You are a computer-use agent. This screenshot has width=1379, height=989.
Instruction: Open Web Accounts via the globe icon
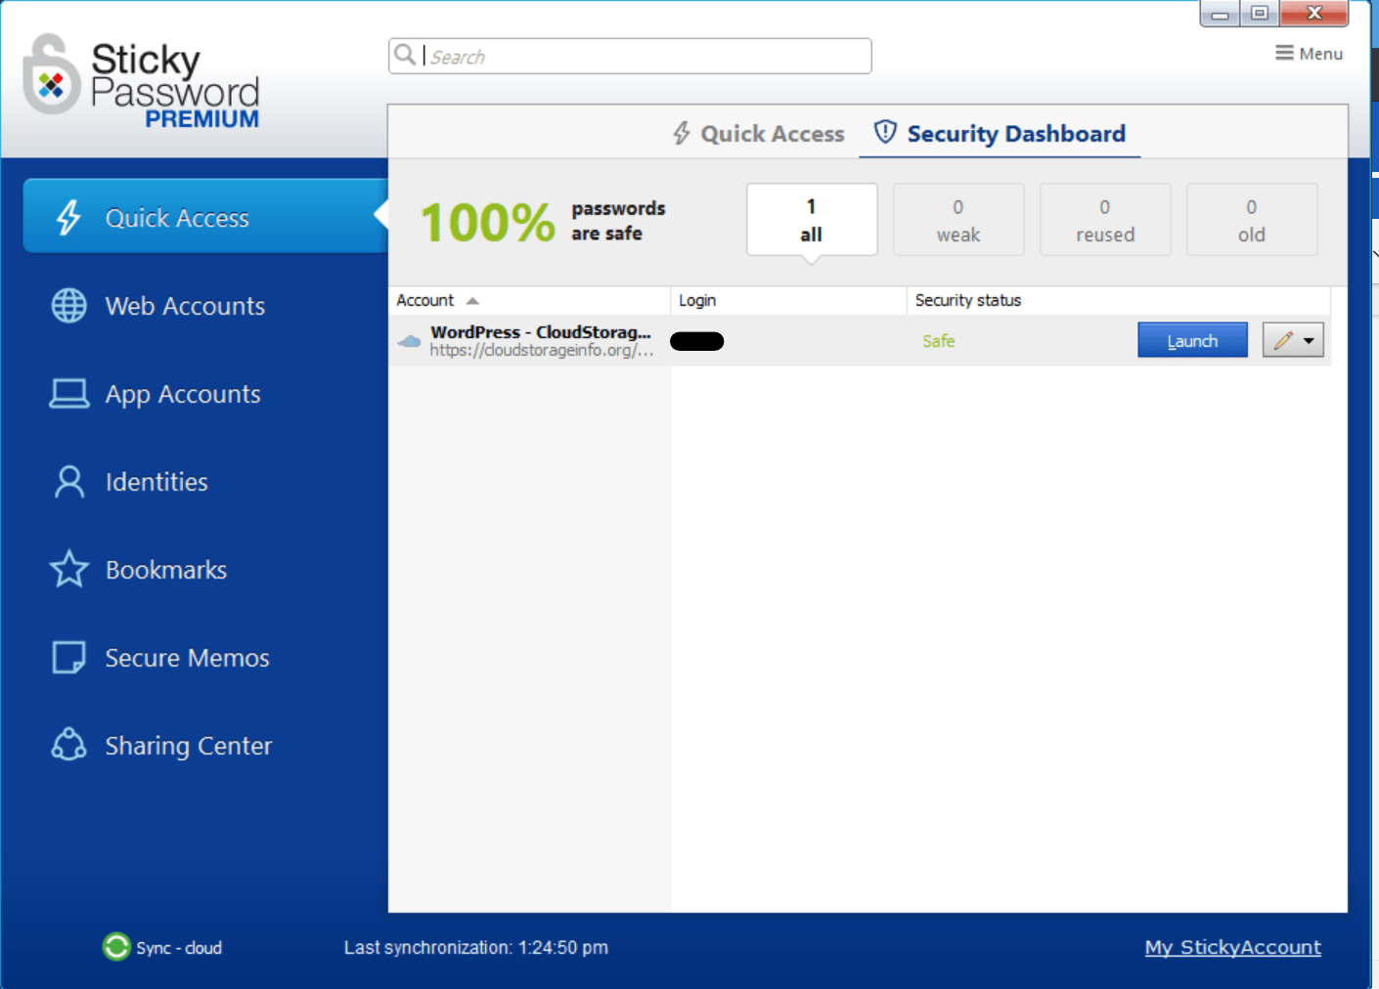tap(67, 305)
